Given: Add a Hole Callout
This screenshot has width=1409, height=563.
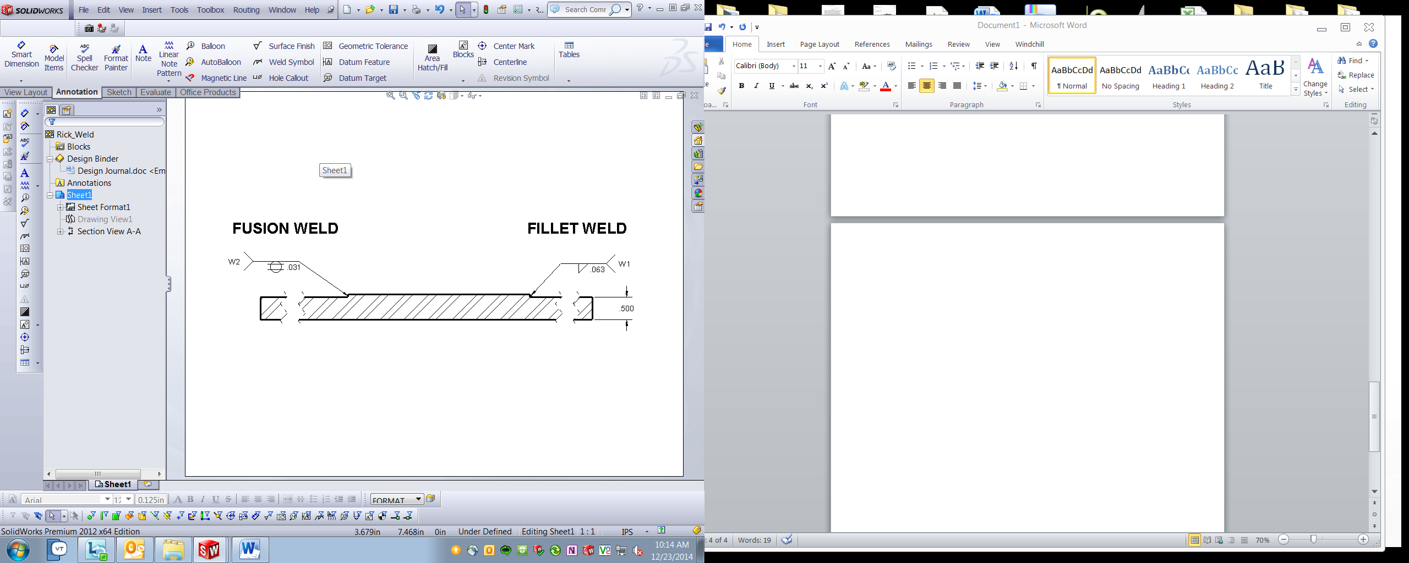Looking at the screenshot, I should [x=281, y=78].
